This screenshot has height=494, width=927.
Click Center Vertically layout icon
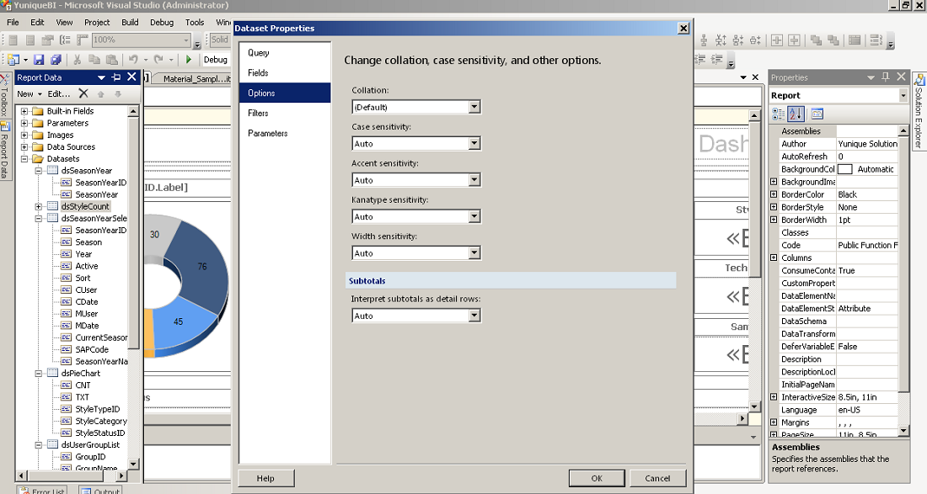(795, 40)
